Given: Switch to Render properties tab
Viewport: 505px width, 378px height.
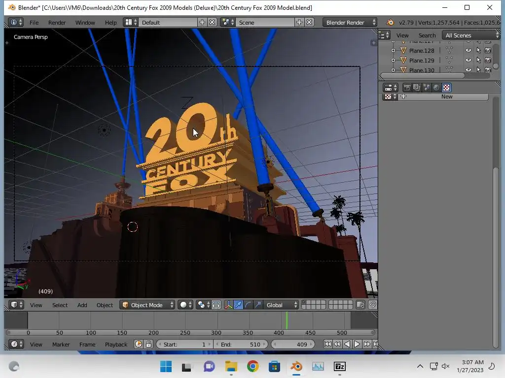Looking at the screenshot, I should pos(407,88).
